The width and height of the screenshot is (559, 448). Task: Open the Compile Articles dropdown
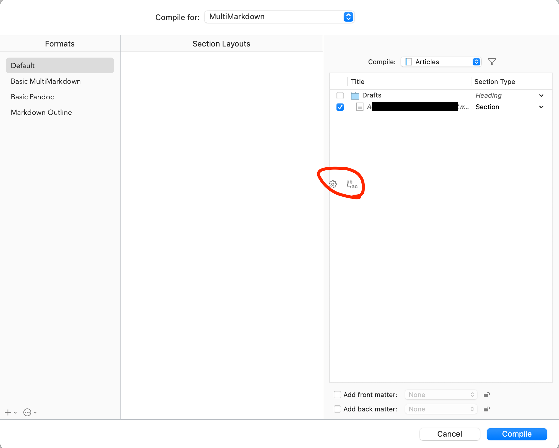click(x=441, y=62)
